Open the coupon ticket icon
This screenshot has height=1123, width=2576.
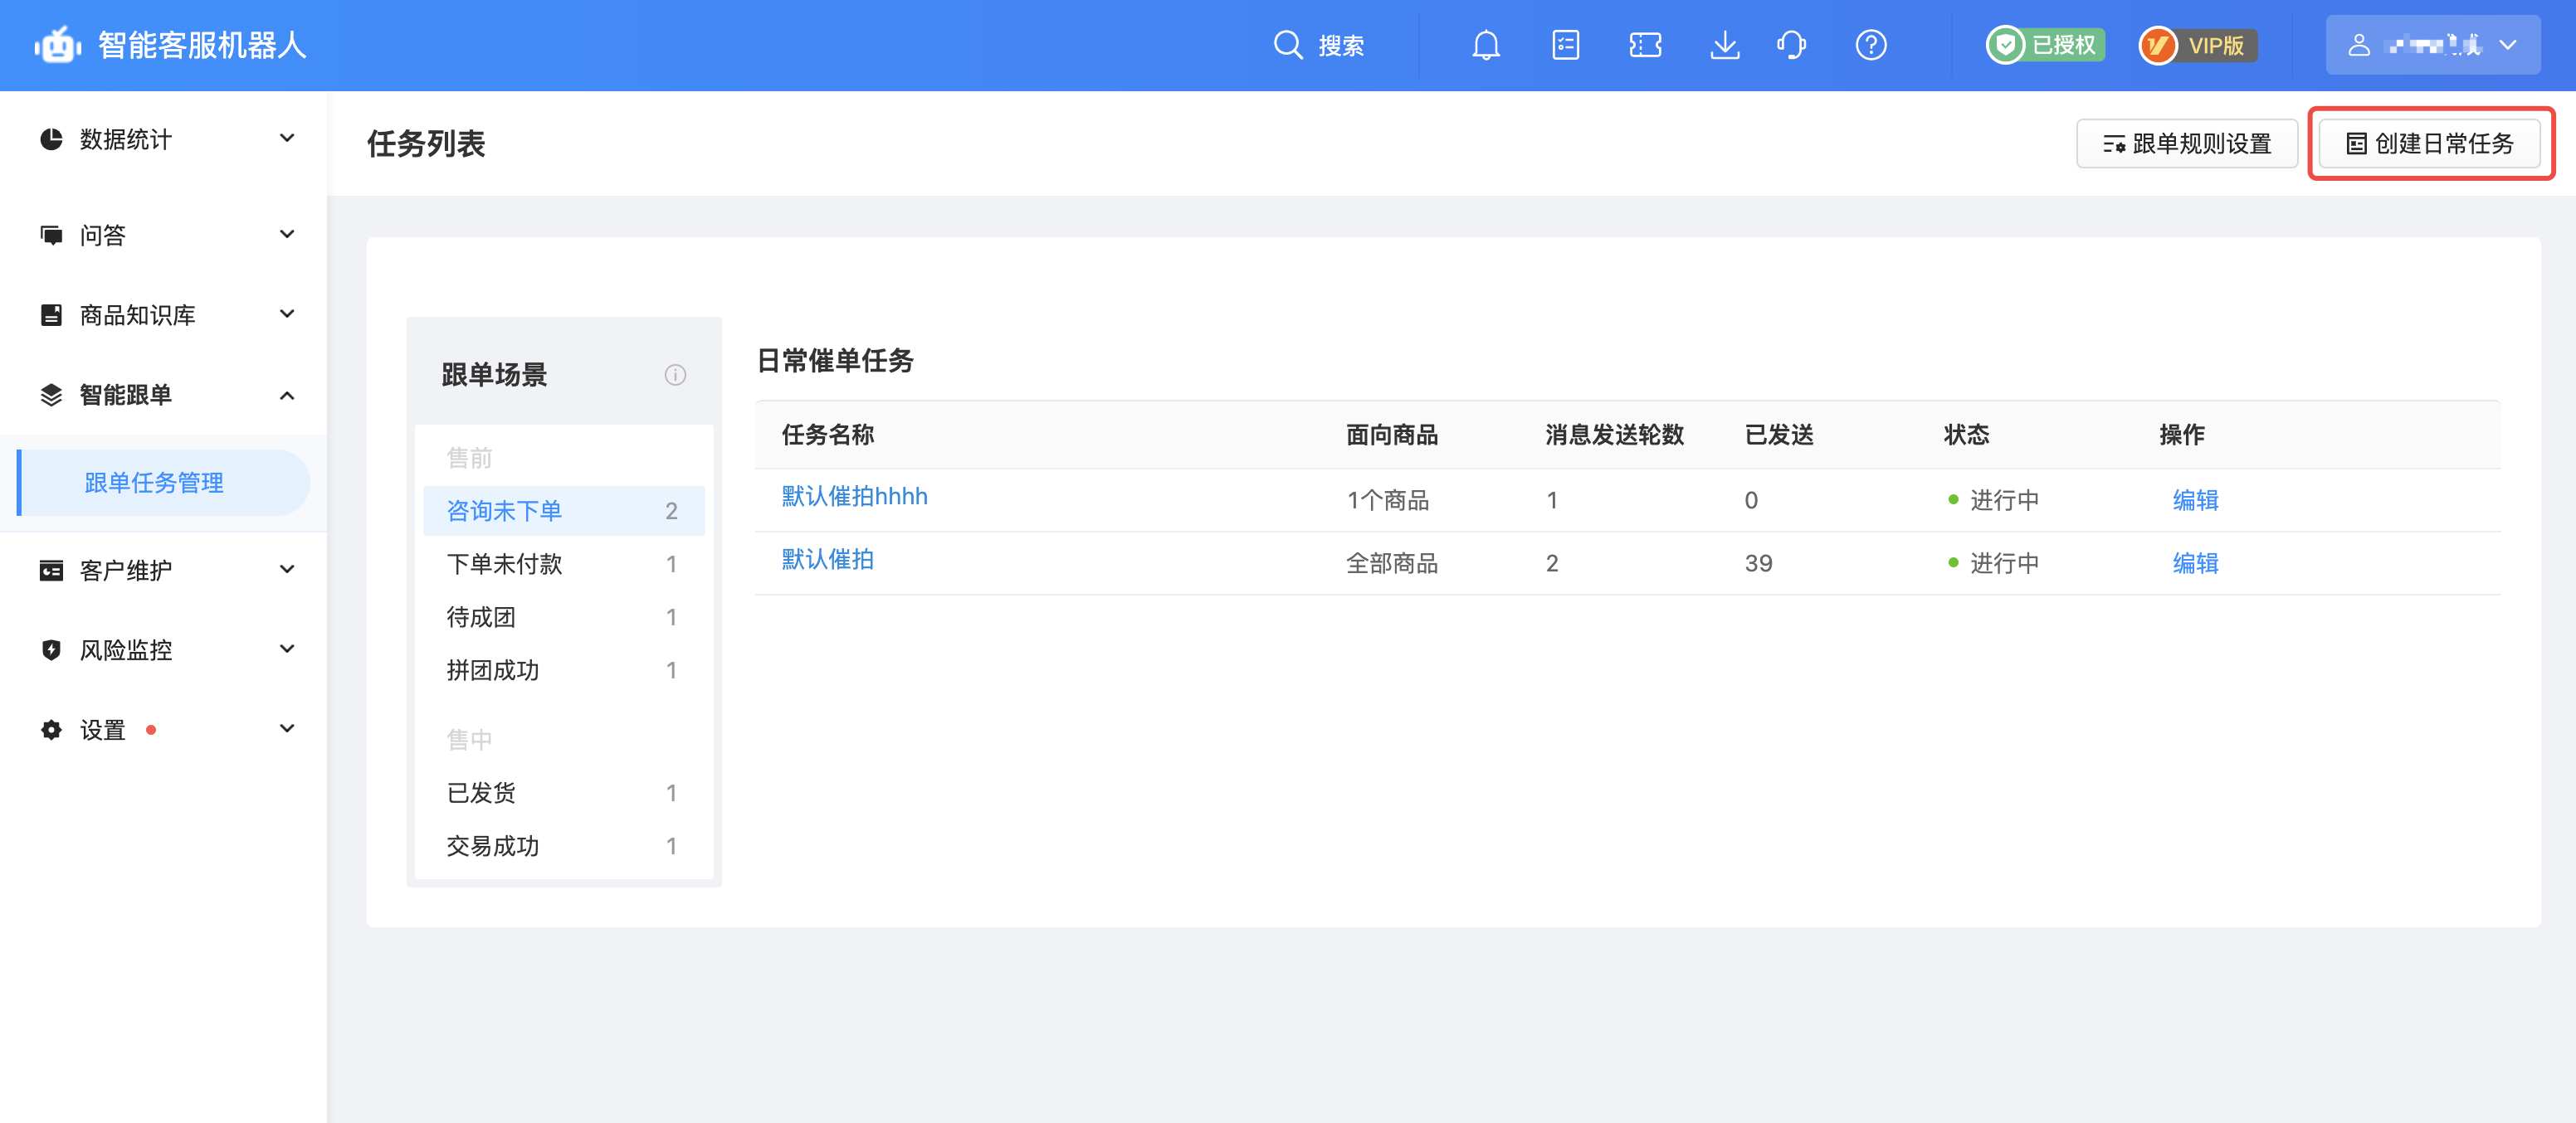[x=1645, y=45]
